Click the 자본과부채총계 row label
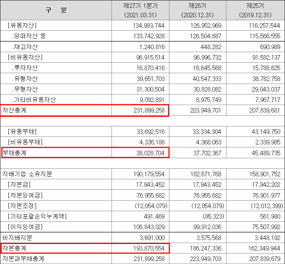This screenshot has height=264, width=285. (23, 259)
